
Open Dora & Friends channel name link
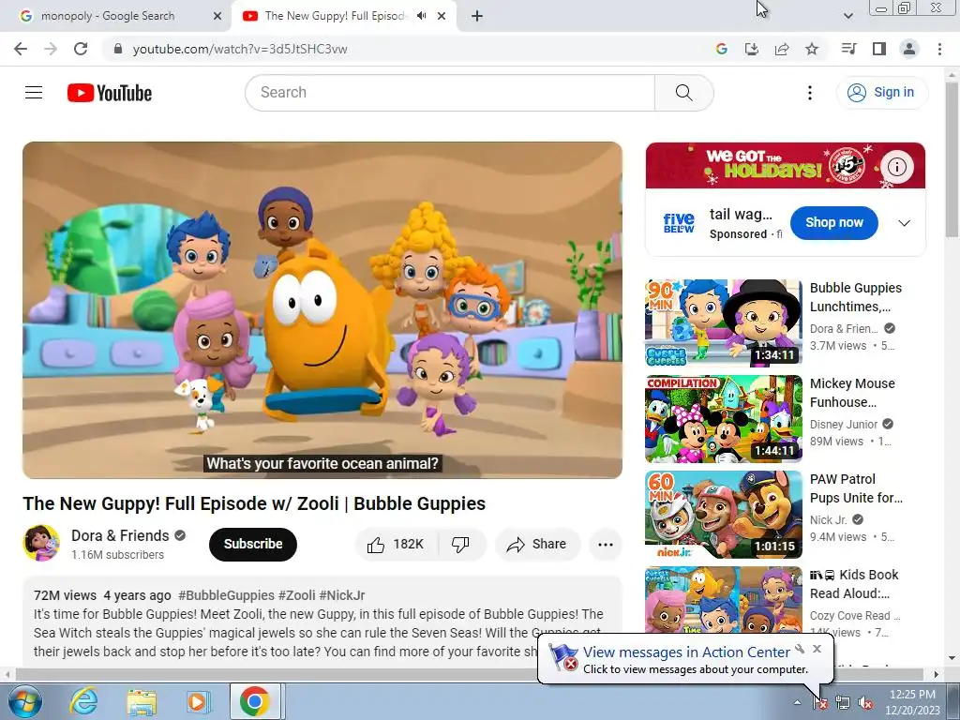(x=120, y=535)
